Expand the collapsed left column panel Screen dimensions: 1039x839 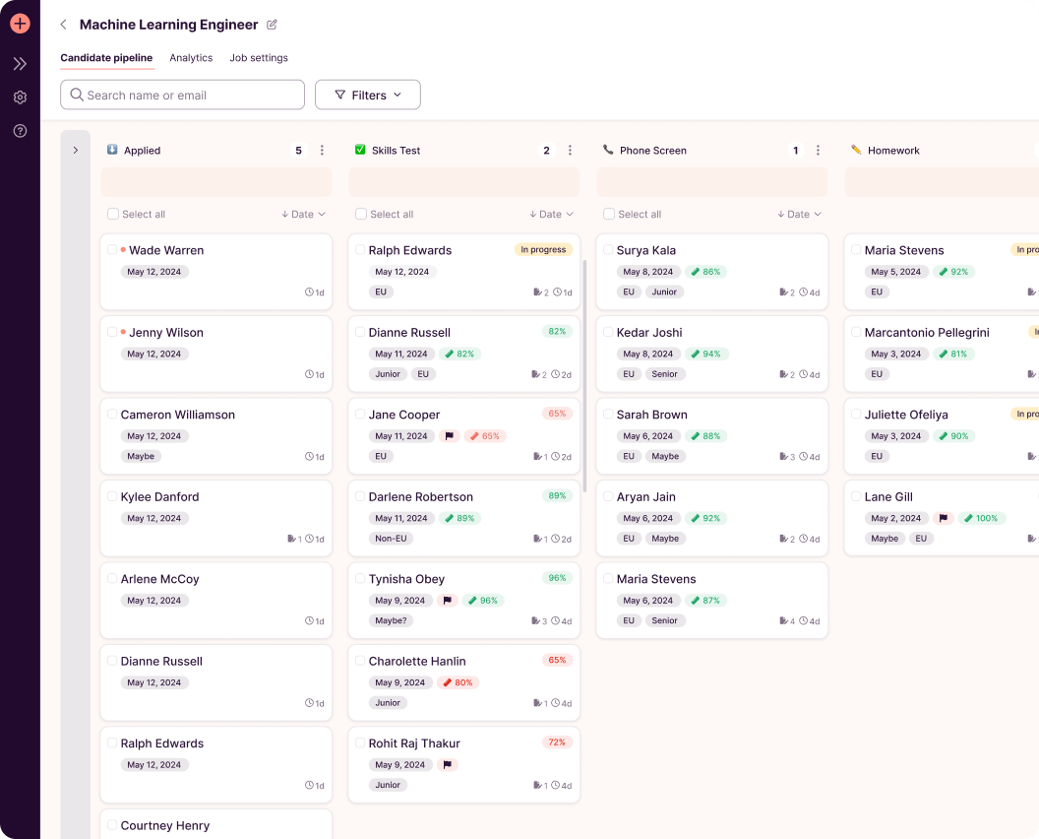click(x=76, y=151)
